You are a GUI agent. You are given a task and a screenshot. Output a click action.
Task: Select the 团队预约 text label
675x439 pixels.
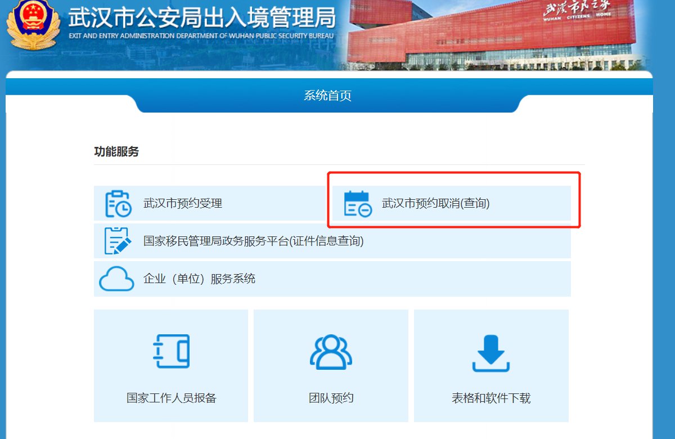[331, 398]
